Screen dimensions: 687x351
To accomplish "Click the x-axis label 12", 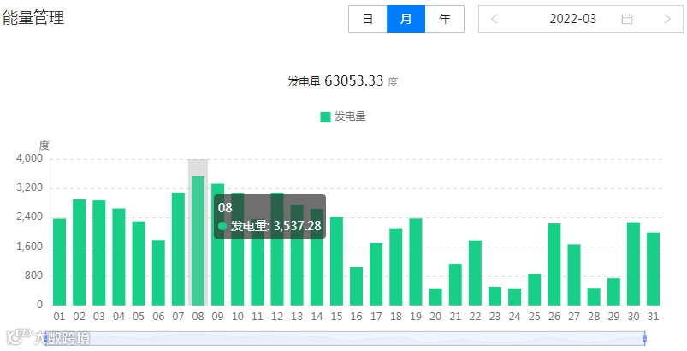I will pos(277,317).
